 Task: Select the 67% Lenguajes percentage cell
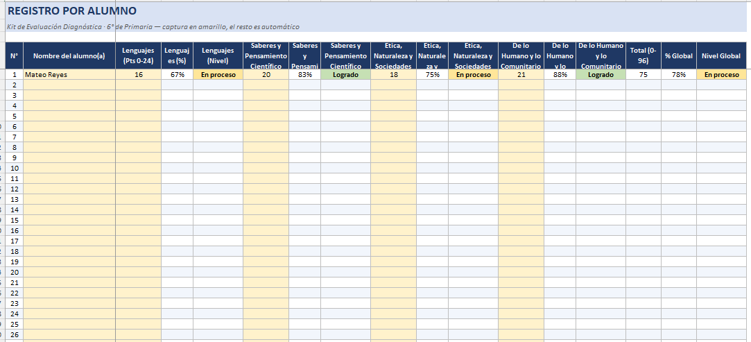pyautogui.click(x=177, y=75)
